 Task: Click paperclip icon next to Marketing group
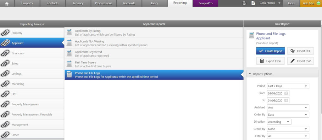click(5, 84)
